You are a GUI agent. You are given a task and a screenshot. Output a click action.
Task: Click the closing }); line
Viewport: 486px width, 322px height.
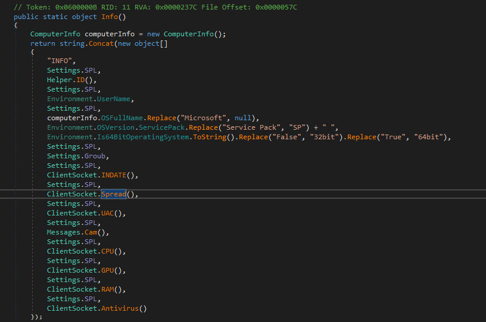[x=36, y=317]
